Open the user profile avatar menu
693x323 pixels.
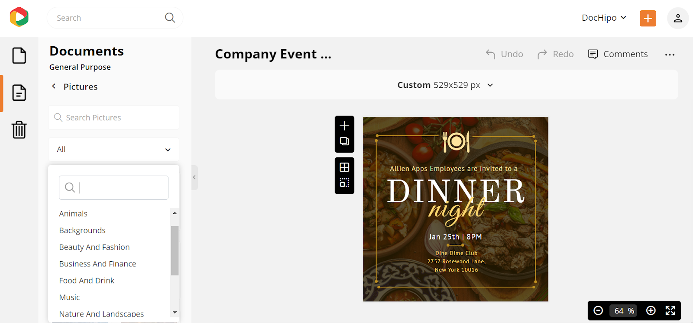tap(678, 18)
